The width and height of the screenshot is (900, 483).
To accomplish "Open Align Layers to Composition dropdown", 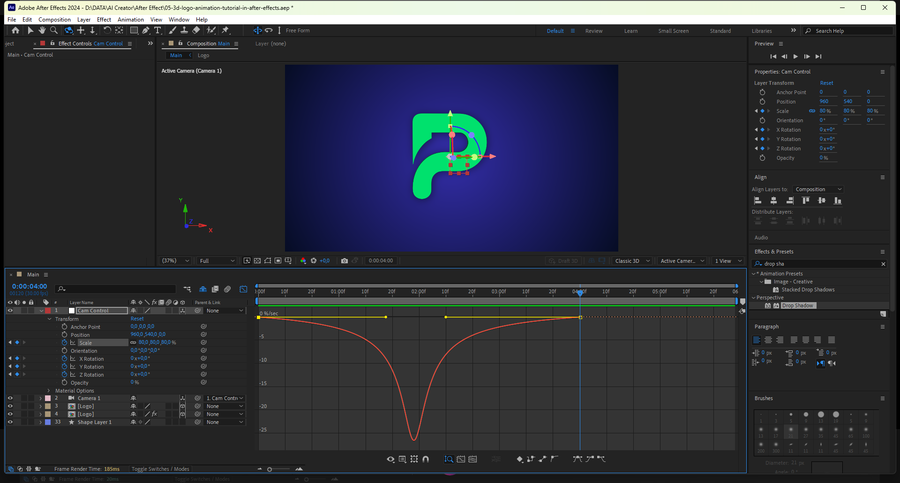I will point(818,189).
